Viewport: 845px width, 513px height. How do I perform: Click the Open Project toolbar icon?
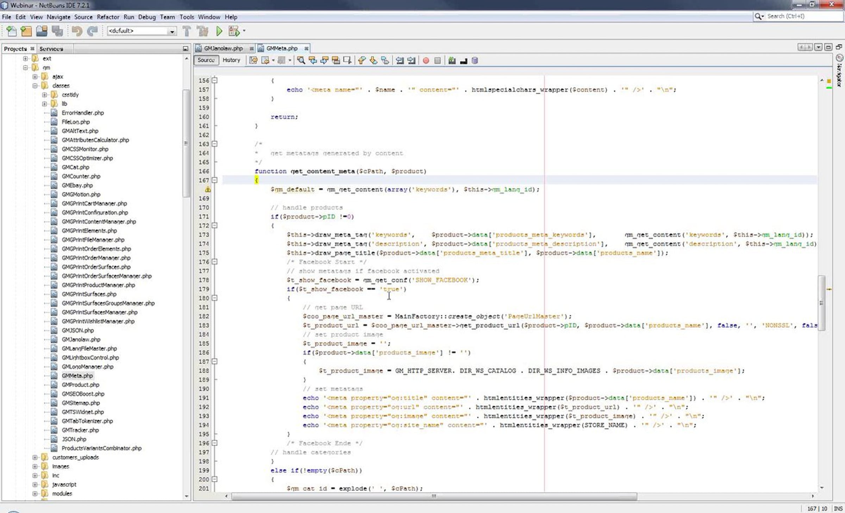click(42, 31)
